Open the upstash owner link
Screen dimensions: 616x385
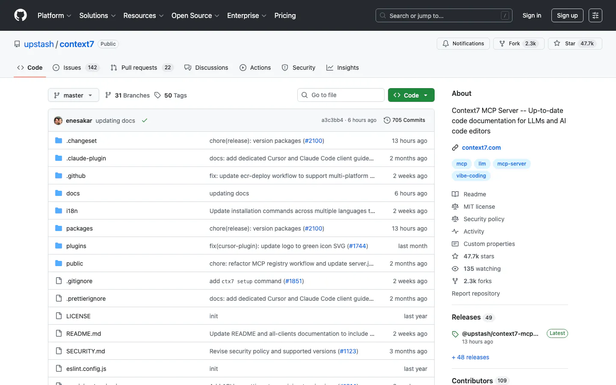[39, 44]
